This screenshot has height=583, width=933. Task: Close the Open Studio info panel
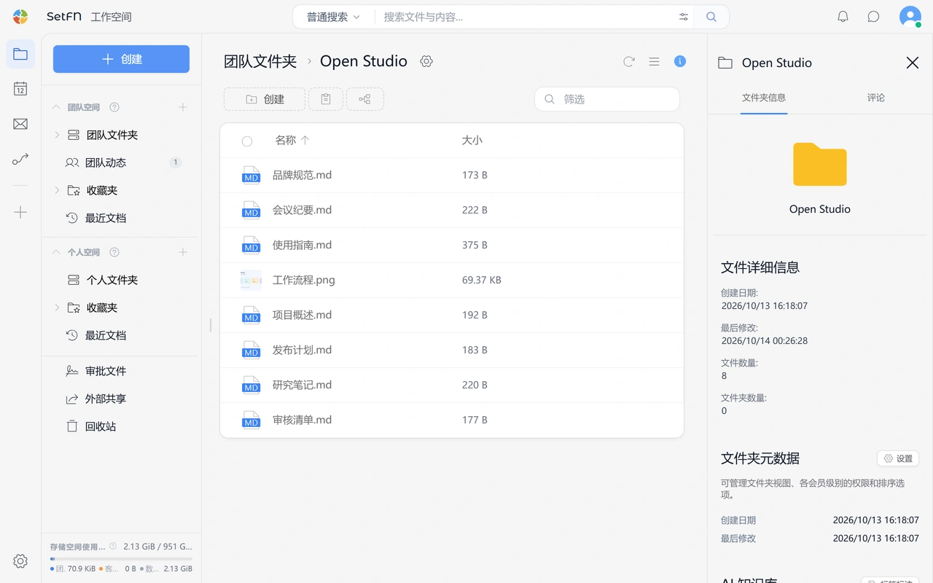[912, 63]
